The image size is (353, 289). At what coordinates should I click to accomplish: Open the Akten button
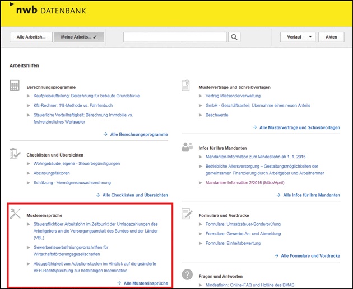click(331, 37)
